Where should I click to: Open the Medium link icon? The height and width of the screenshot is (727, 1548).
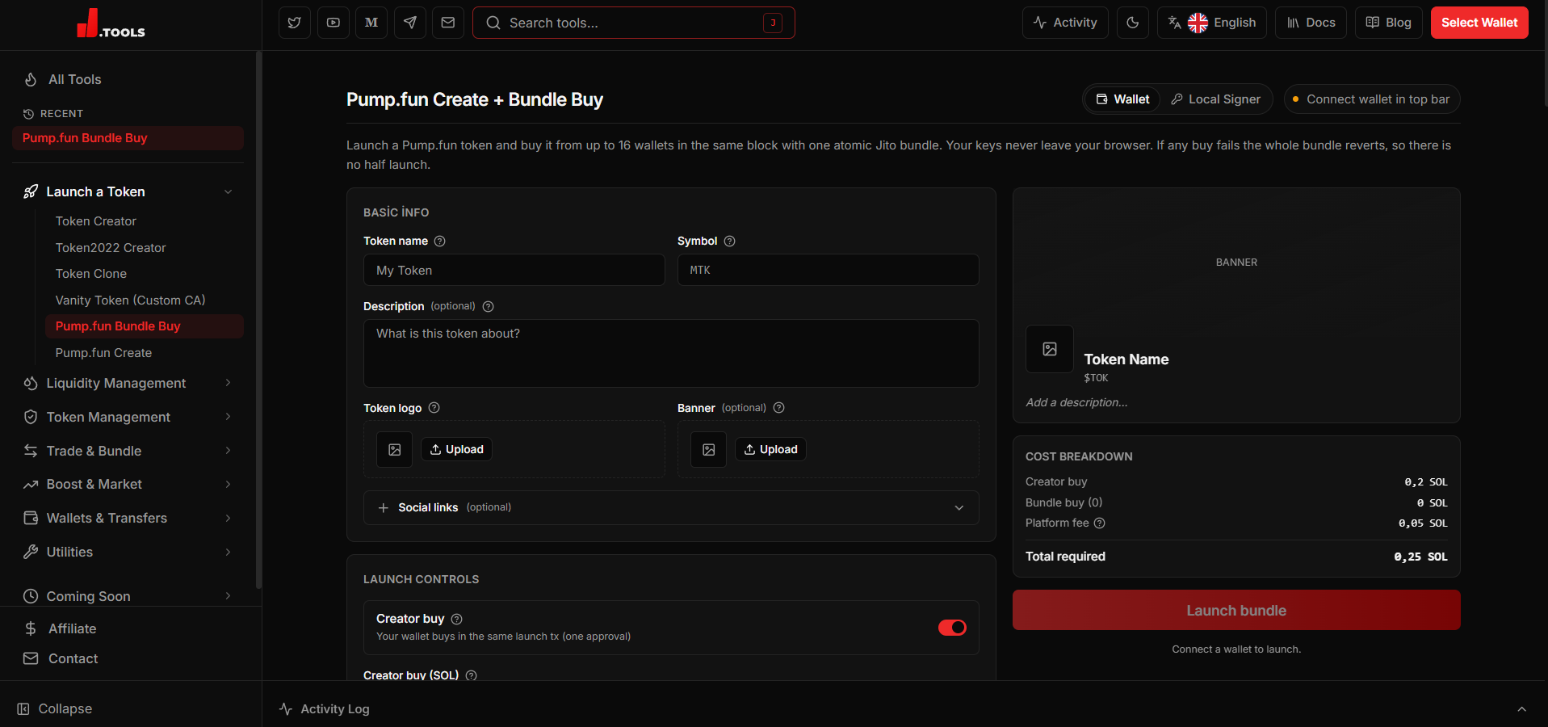click(x=371, y=23)
